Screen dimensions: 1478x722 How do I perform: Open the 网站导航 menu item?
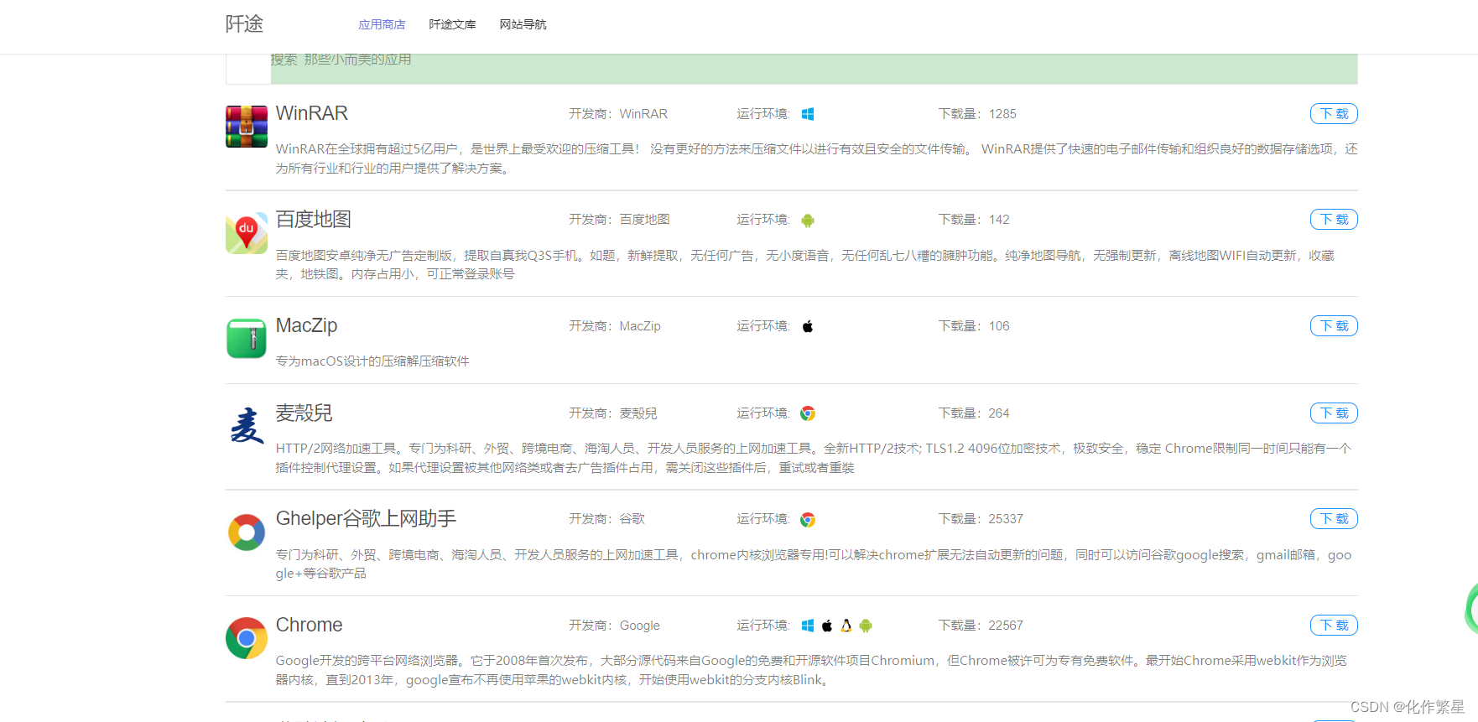pyautogui.click(x=523, y=24)
